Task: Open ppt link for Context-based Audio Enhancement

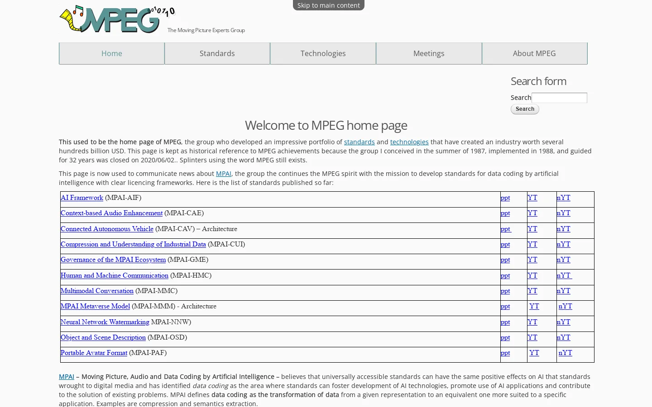Action: click(505, 213)
